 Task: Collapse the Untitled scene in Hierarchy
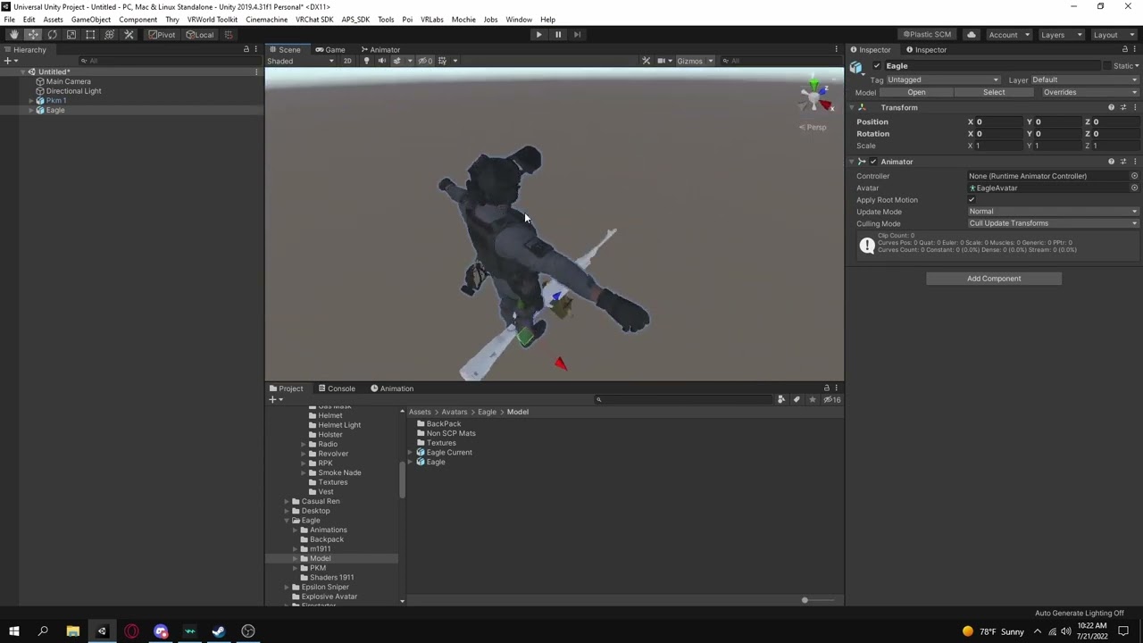(23, 72)
